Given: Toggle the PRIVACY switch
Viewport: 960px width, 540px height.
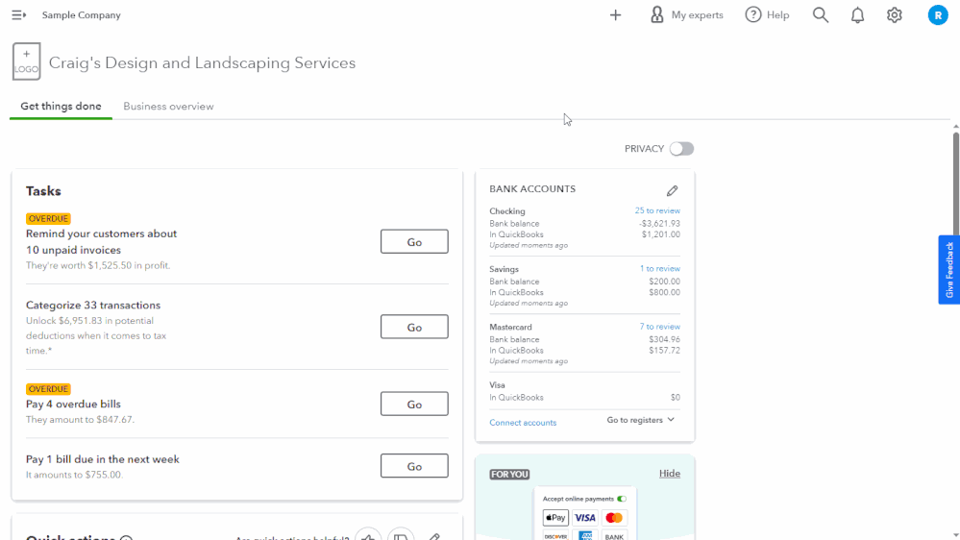Looking at the screenshot, I should click(x=681, y=149).
